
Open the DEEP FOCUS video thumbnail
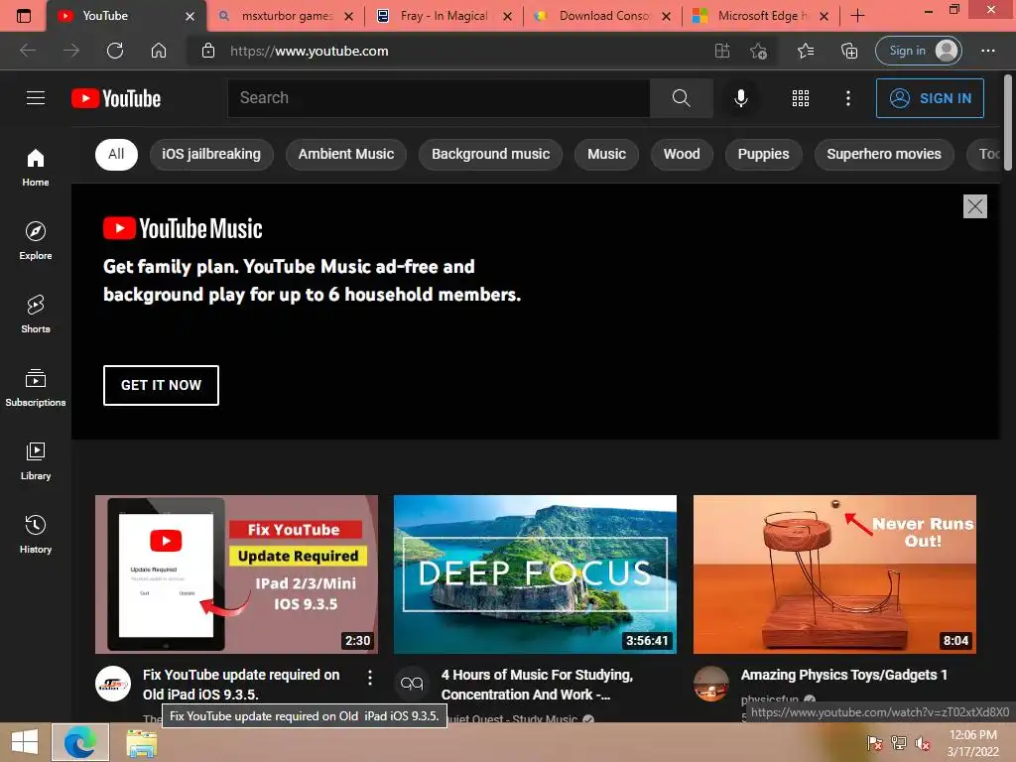pyautogui.click(x=535, y=574)
